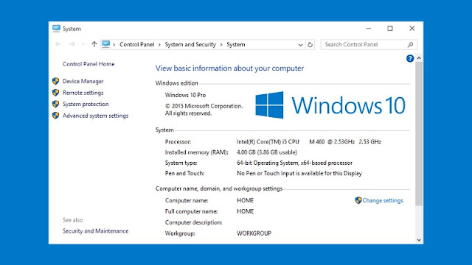Image resolution: width=472 pixels, height=265 pixels.
Task: Open System protection link
Action: (86, 104)
